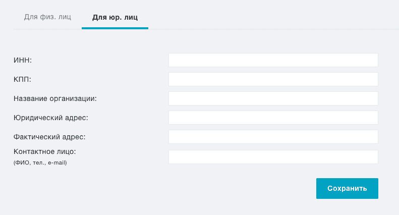This screenshot has height=215, width=399.
Task: Click into the КПП text box
Action: pyautogui.click(x=273, y=79)
